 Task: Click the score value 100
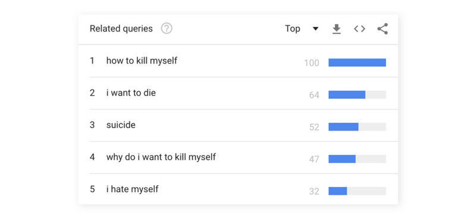[x=312, y=63]
